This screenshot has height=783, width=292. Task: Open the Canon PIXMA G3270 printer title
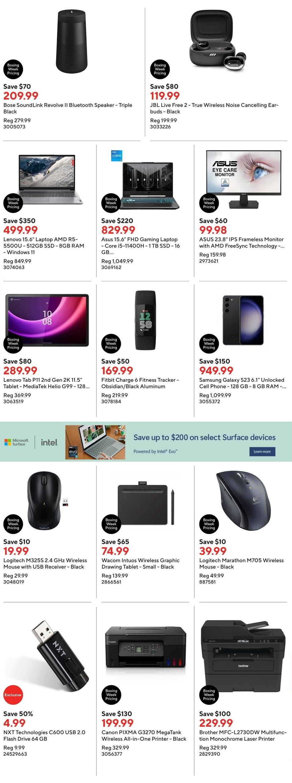pyautogui.click(x=144, y=735)
